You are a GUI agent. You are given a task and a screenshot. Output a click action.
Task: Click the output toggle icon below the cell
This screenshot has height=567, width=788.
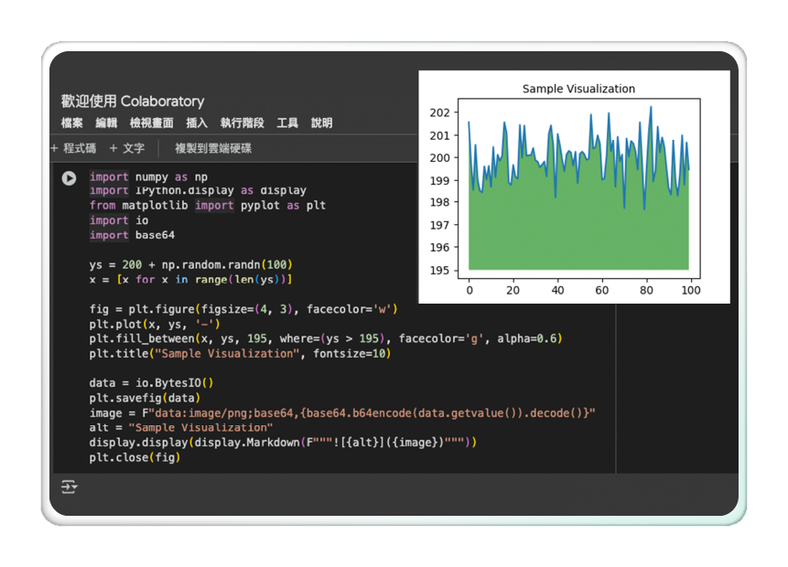point(70,487)
